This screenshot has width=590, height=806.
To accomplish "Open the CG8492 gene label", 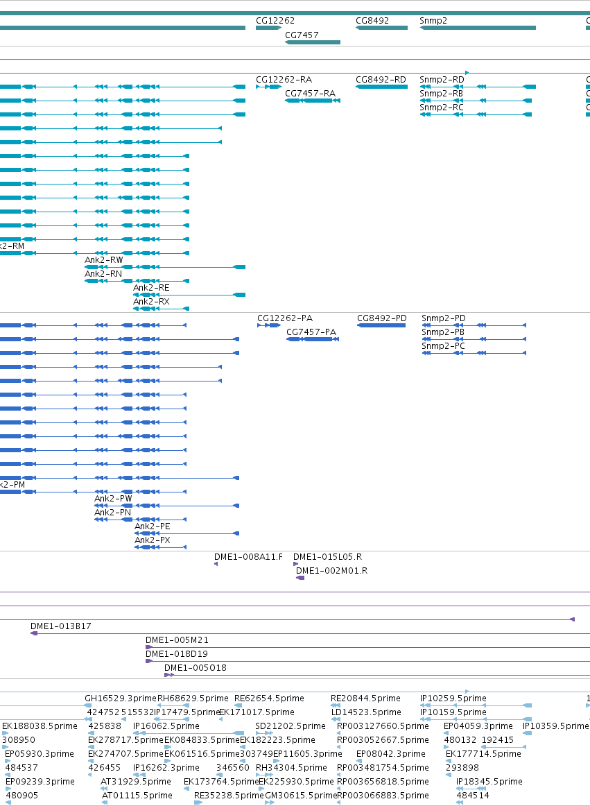I will pyautogui.click(x=372, y=21).
